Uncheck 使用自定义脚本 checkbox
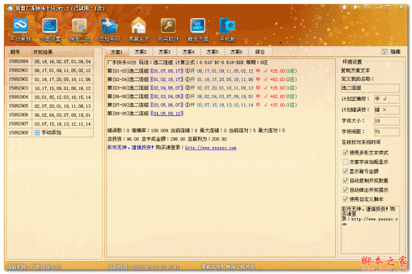Viewport: 412px width, 274px height. click(x=345, y=199)
